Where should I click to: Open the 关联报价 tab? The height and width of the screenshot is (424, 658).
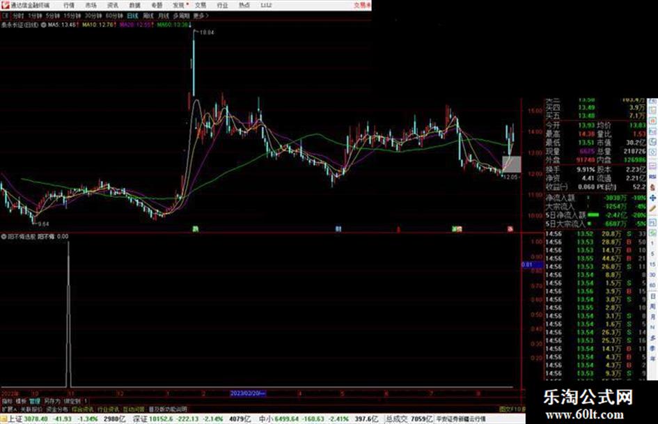pyautogui.click(x=31, y=409)
